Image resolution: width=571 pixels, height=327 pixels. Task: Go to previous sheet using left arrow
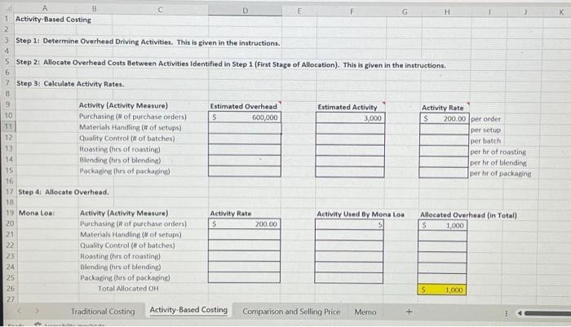tap(20, 311)
